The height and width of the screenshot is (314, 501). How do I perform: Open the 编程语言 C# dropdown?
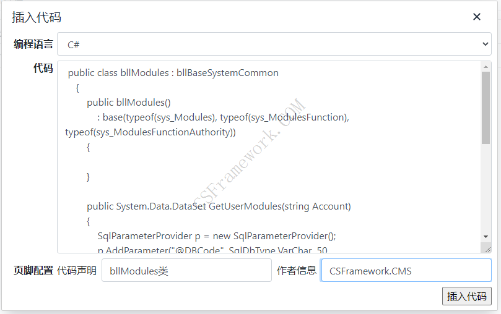pyautogui.click(x=274, y=44)
